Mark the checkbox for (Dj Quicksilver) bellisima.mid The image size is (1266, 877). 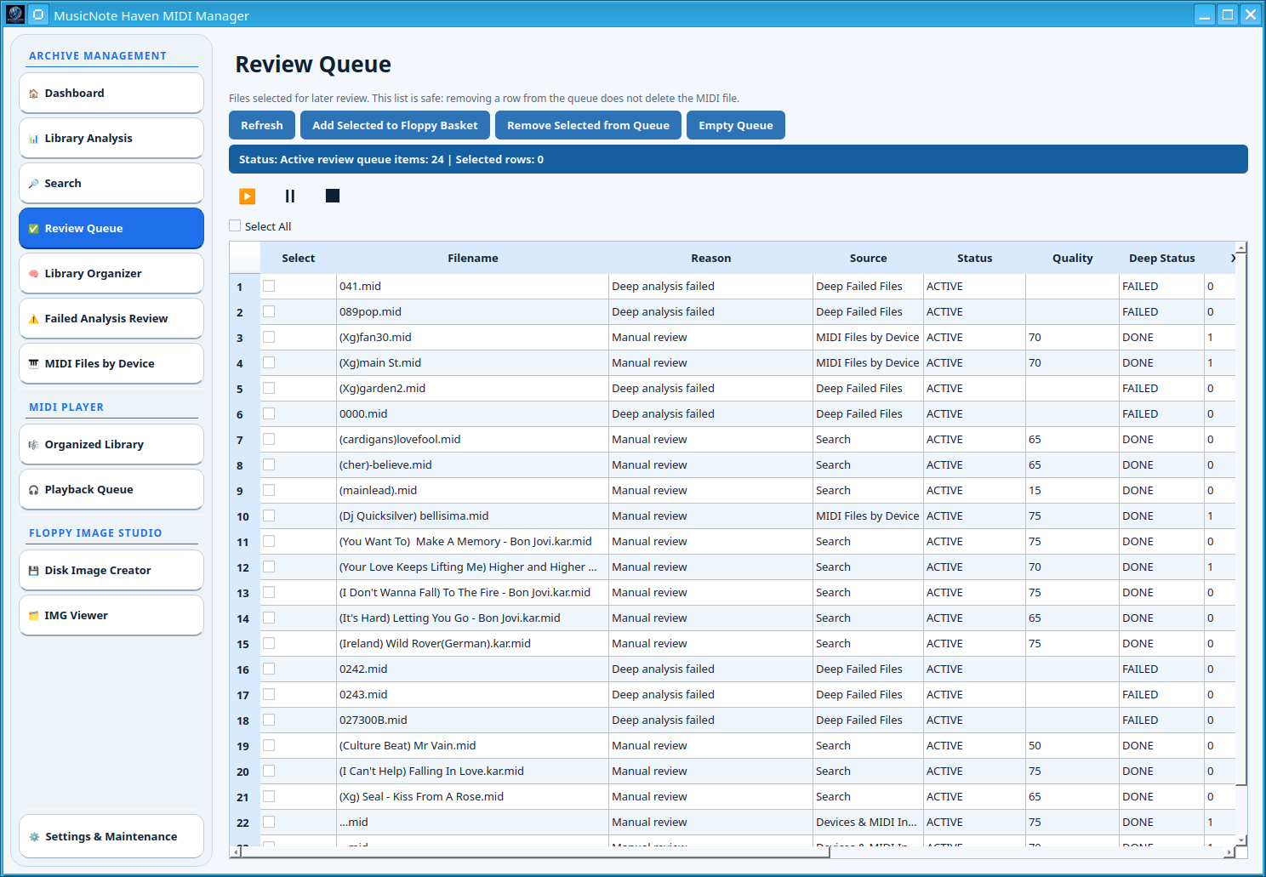(269, 516)
